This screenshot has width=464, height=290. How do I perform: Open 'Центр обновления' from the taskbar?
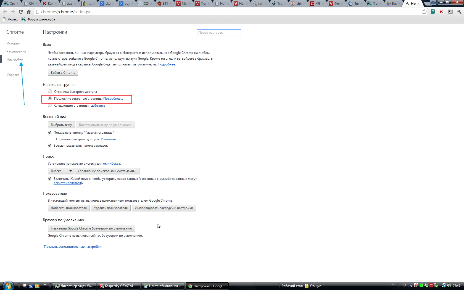[163, 286]
